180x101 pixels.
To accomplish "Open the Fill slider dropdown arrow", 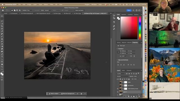I will [x=138, y=79].
